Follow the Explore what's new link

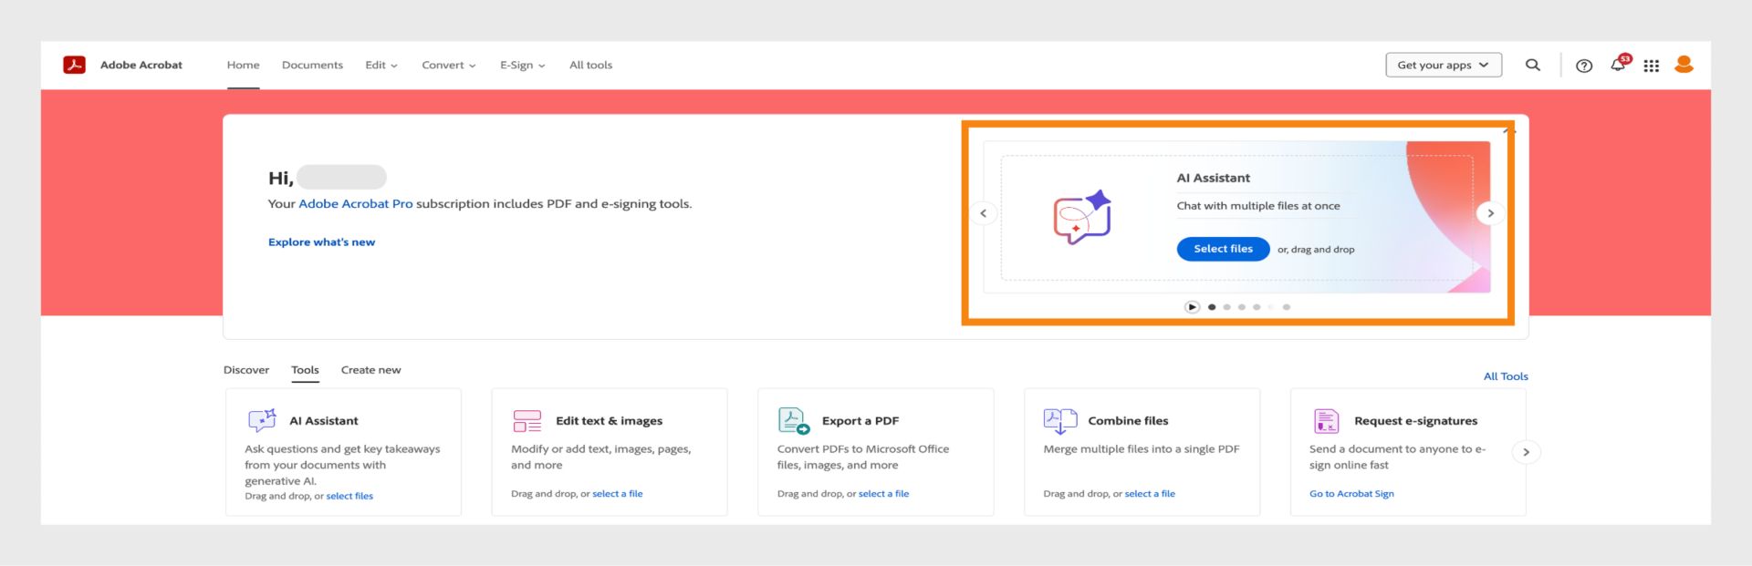(x=321, y=242)
